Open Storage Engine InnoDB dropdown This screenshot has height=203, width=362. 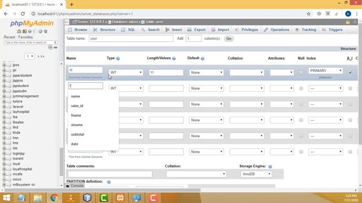pyautogui.click(x=256, y=174)
